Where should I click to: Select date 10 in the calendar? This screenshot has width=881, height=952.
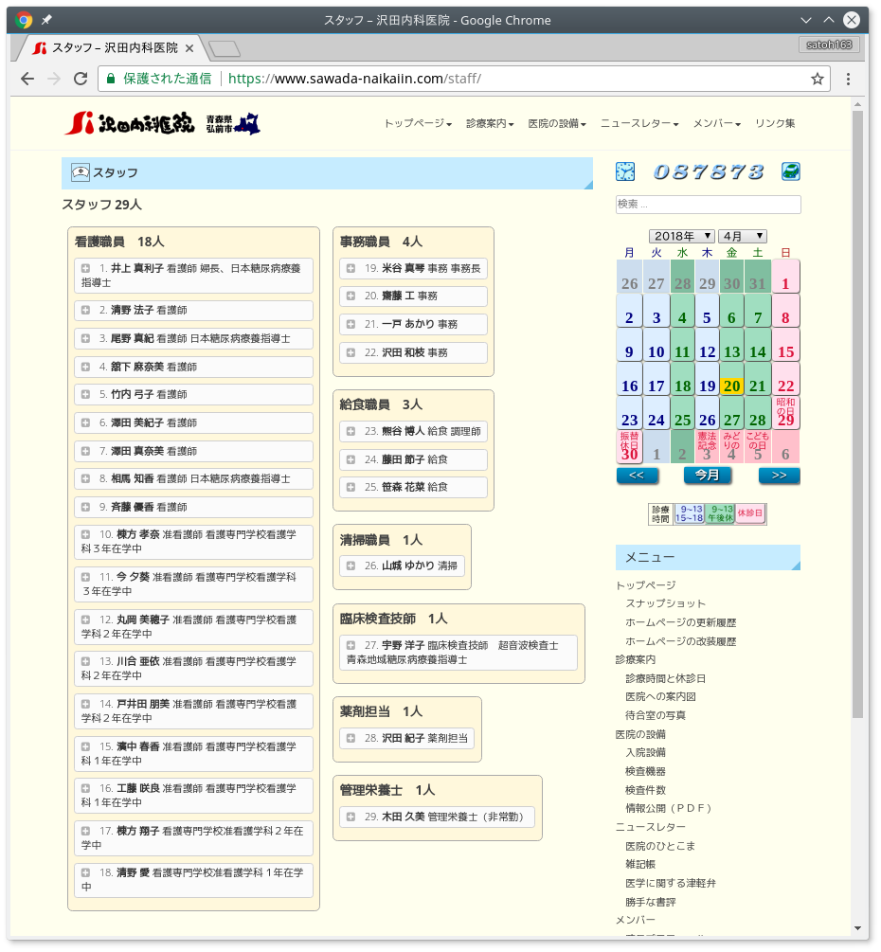(656, 346)
